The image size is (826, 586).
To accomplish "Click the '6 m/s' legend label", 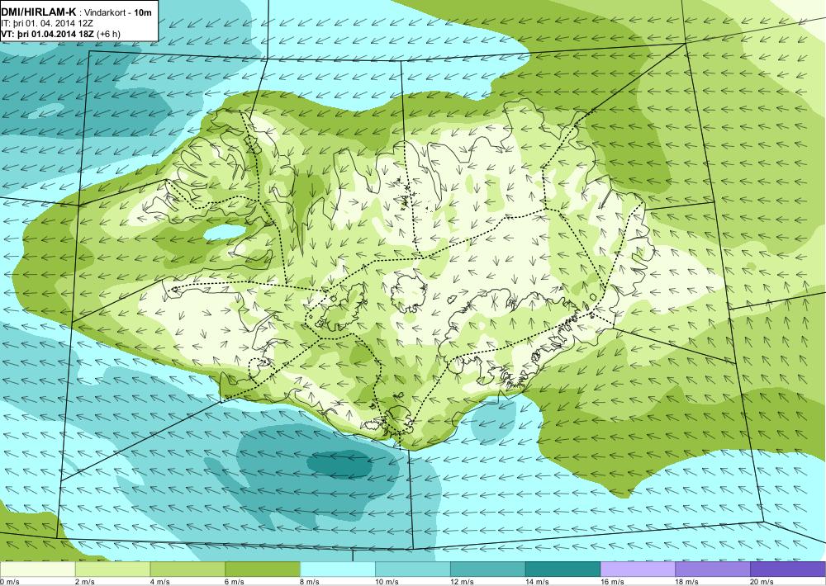I will coord(235,582).
